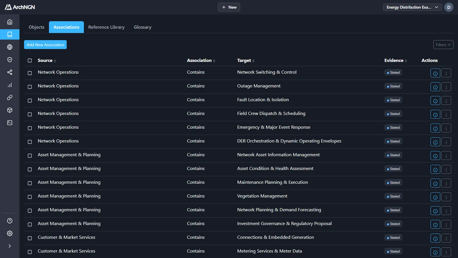The image size is (458, 258).
Task: Sort by the Evidence column
Action: (x=396, y=60)
